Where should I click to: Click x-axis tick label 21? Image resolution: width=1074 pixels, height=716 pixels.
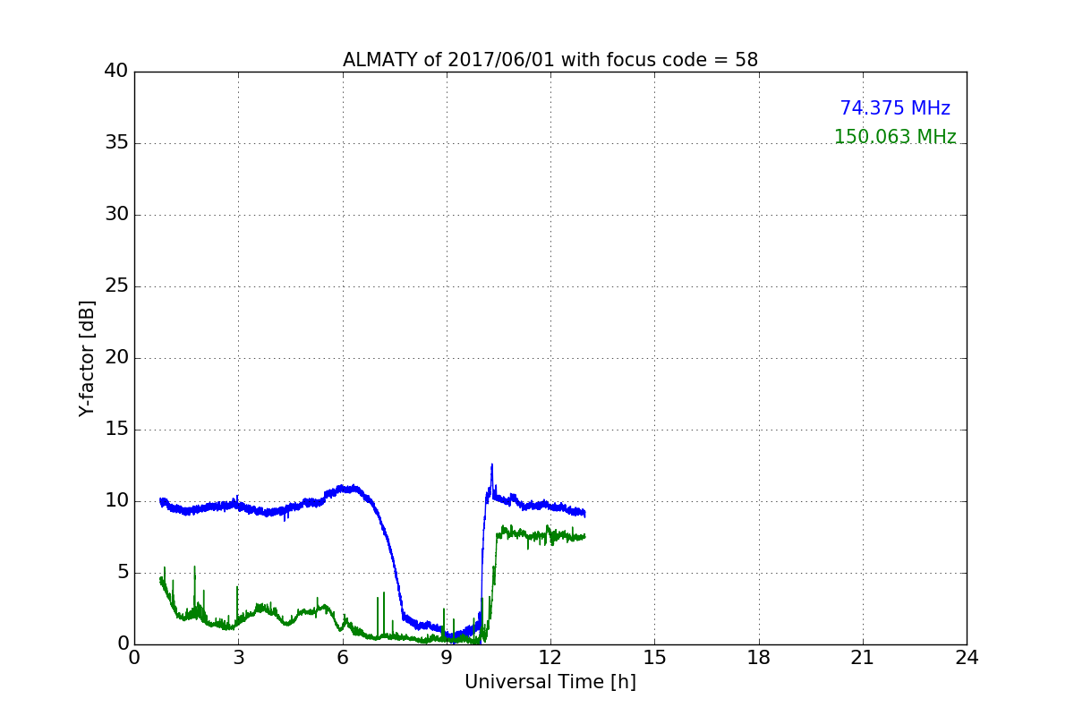pyautogui.click(x=863, y=658)
